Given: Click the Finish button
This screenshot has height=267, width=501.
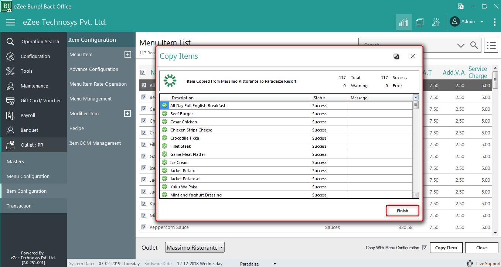Looking at the screenshot, I should tap(402, 211).
